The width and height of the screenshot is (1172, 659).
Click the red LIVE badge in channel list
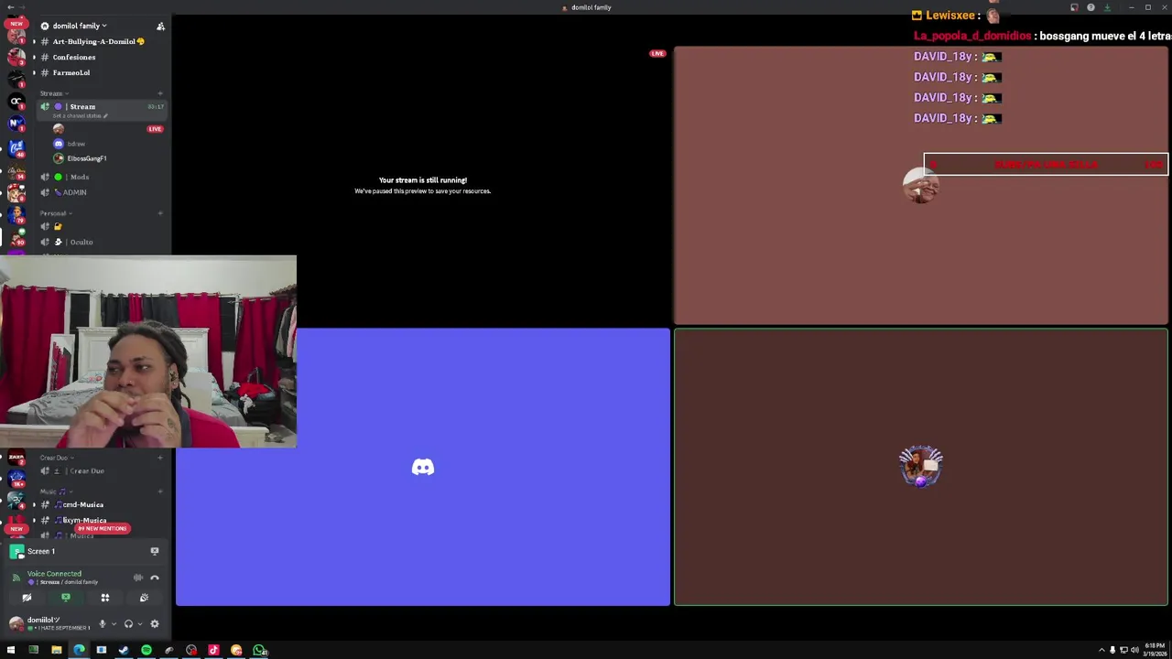pos(155,129)
